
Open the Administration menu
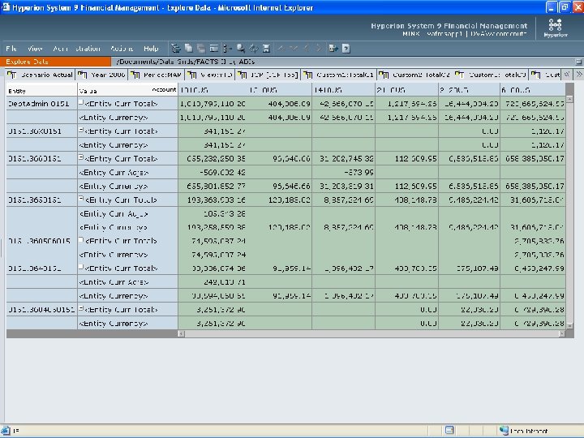click(76, 49)
